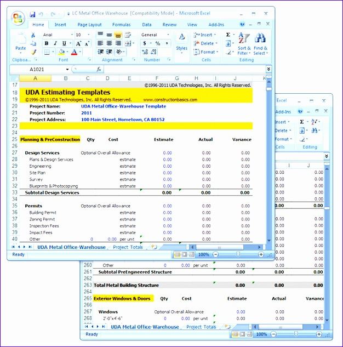Open the font size 10 dropdown
The image size is (343, 347).
coord(88,35)
